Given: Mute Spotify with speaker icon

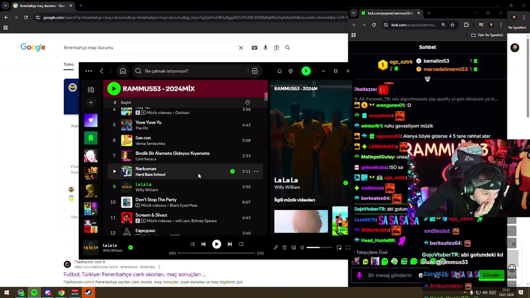Looking at the screenshot, I should click(302, 248).
